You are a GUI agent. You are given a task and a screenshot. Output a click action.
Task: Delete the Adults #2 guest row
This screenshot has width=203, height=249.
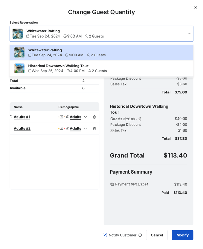coord(94,129)
